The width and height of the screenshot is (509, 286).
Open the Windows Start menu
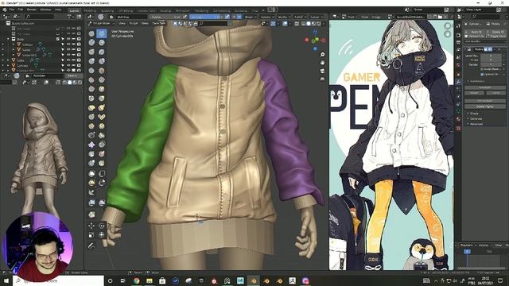coord(6,280)
